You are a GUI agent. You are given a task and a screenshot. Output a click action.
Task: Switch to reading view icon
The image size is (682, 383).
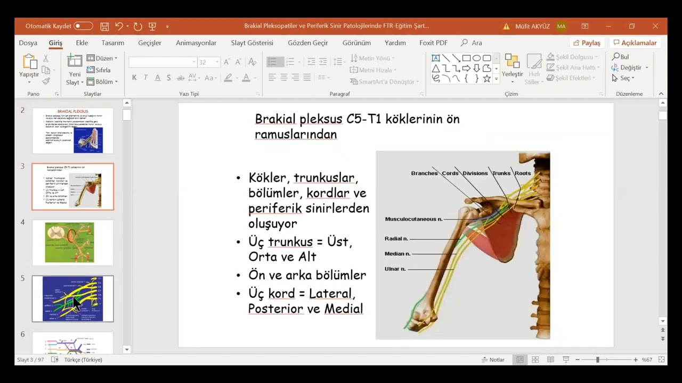550,360
